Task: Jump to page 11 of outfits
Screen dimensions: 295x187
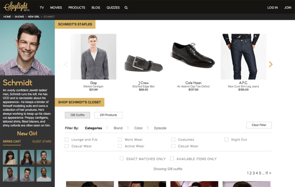Action: click(x=267, y=173)
